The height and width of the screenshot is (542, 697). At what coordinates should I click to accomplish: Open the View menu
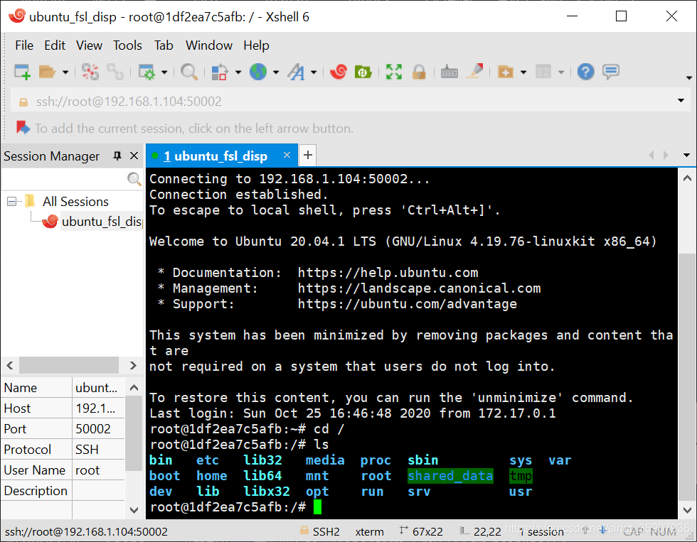[89, 45]
